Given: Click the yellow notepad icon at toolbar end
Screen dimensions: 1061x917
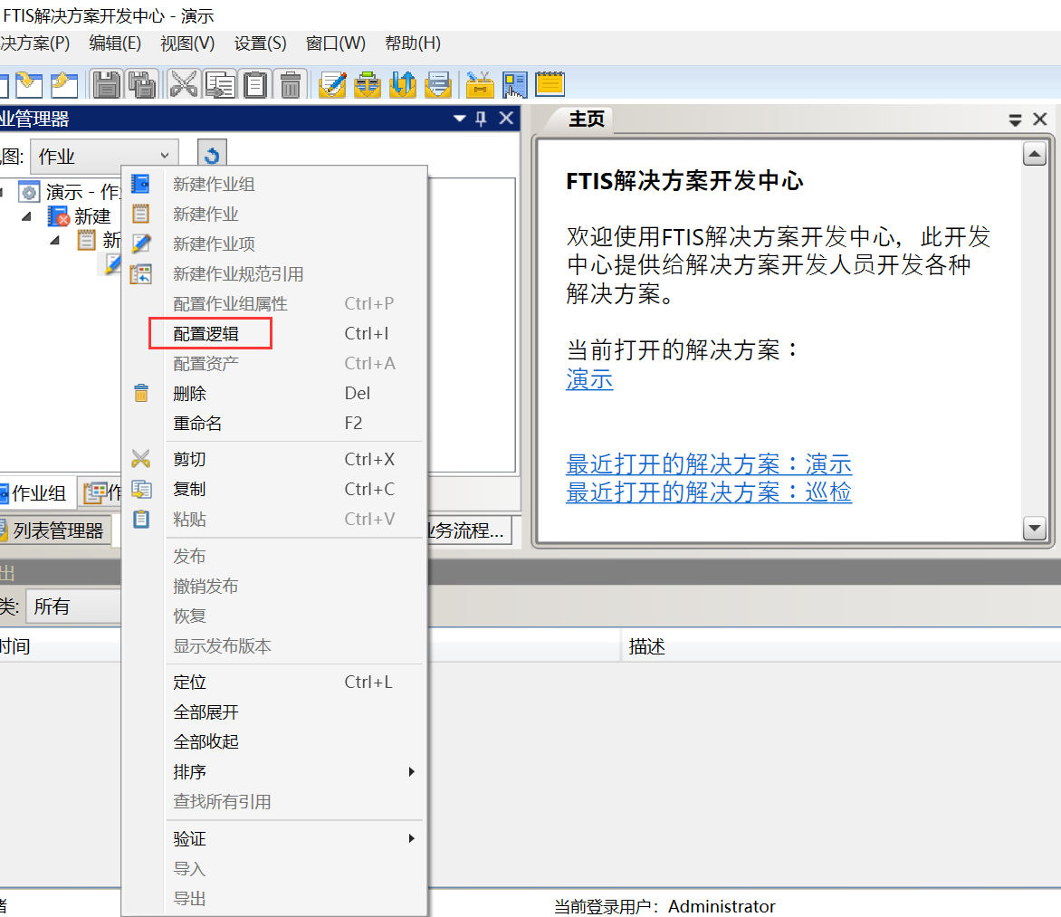Looking at the screenshot, I should pos(550,84).
